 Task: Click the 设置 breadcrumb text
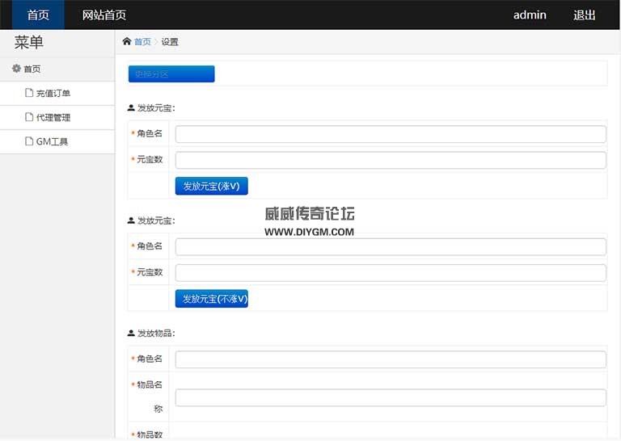click(x=170, y=41)
